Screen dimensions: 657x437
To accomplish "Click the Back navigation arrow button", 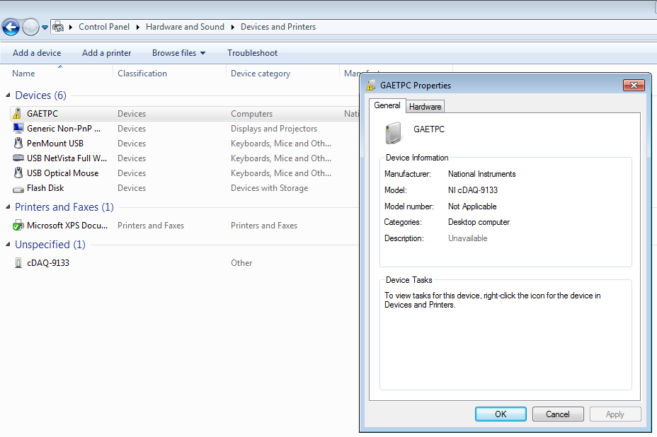I will pyautogui.click(x=11, y=28).
